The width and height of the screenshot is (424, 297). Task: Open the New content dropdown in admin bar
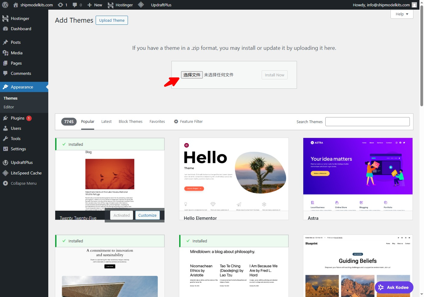click(95, 5)
